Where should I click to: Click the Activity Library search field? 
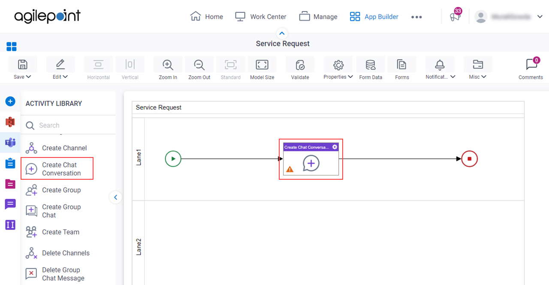pos(68,125)
